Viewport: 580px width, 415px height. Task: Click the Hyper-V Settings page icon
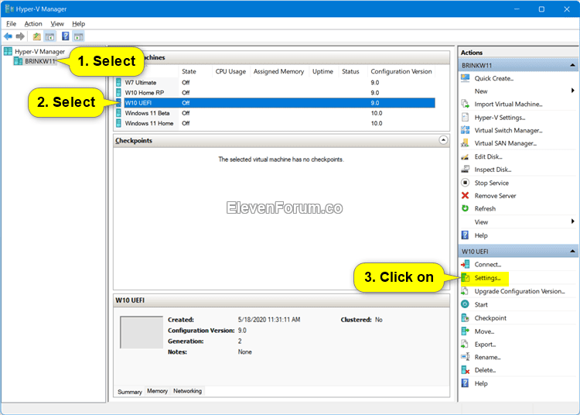coord(465,118)
